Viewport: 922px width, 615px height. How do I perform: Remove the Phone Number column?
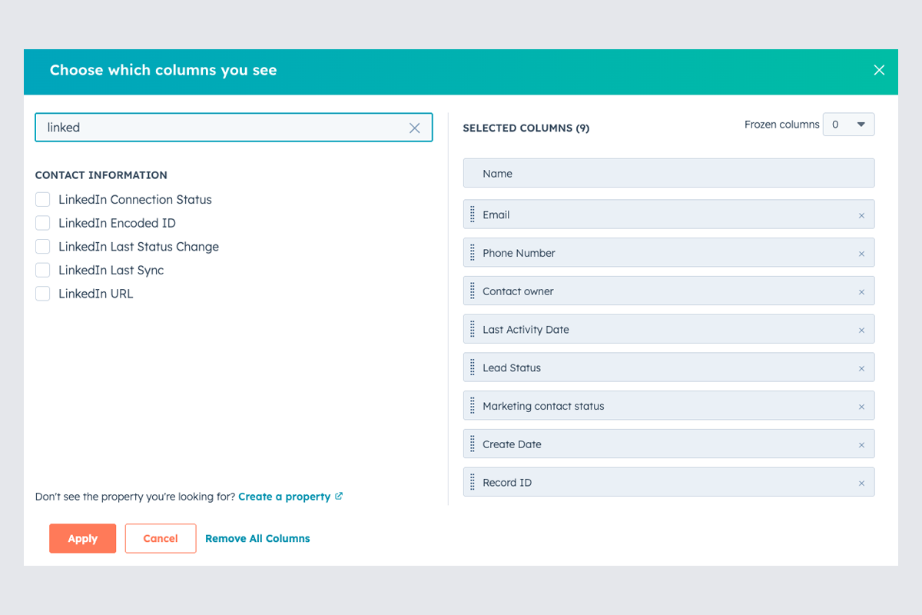click(862, 252)
